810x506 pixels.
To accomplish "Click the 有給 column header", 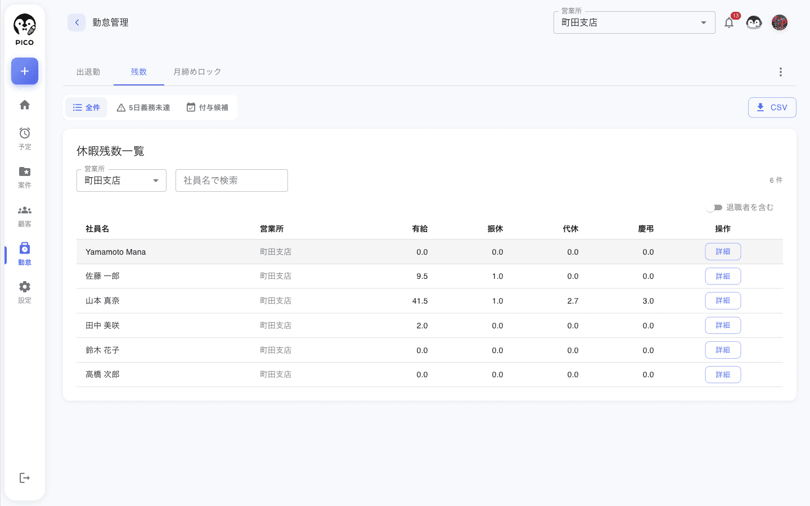I will click(x=420, y=229).
